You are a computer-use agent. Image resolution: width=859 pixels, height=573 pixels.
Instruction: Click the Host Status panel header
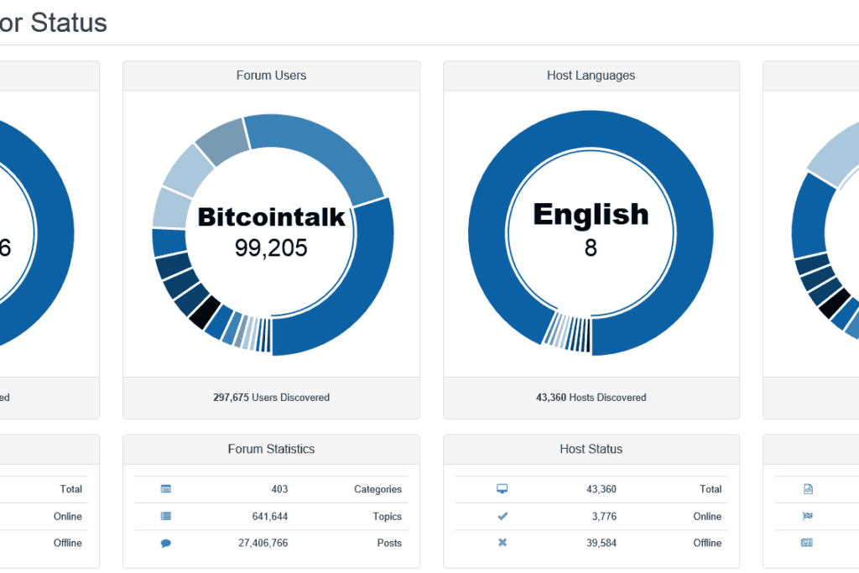pos(591,449)
